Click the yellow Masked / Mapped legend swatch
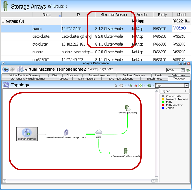The image size is (192, 190). (x=163, y=99)
